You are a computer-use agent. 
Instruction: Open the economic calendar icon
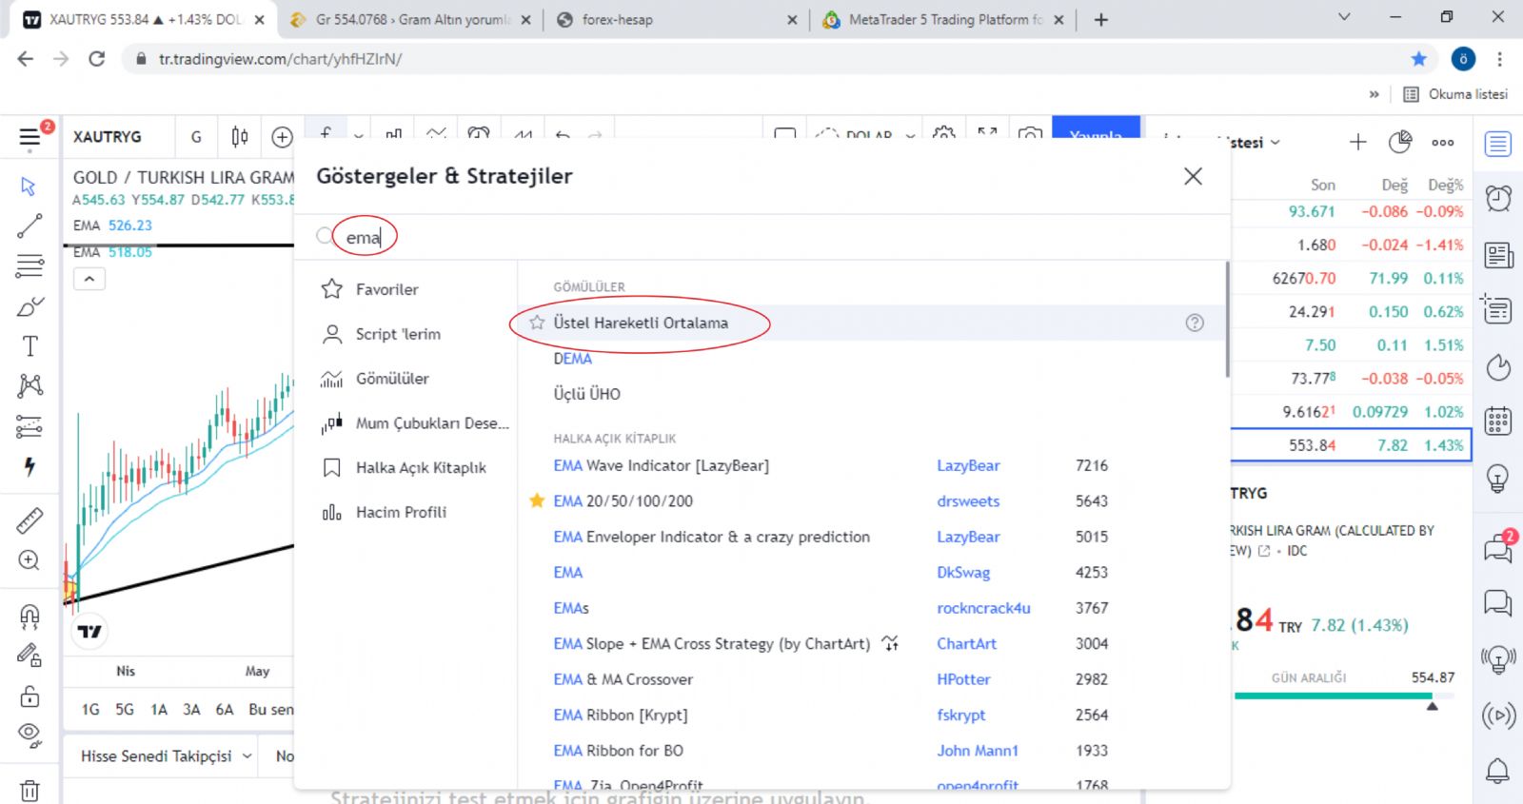[1498, 421]
